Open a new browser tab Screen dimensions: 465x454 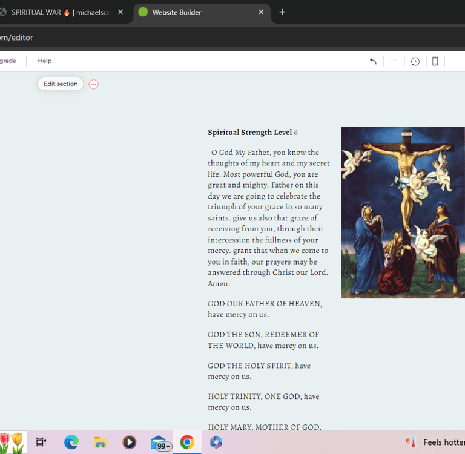tap(282, 12)
